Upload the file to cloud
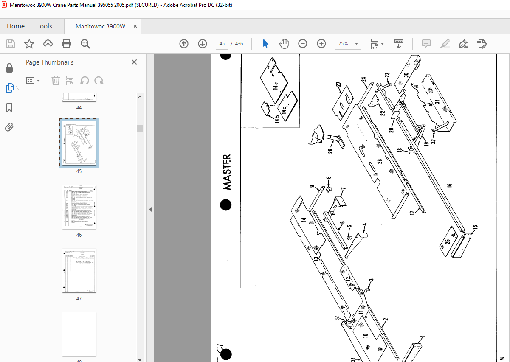 click(48, 44)
